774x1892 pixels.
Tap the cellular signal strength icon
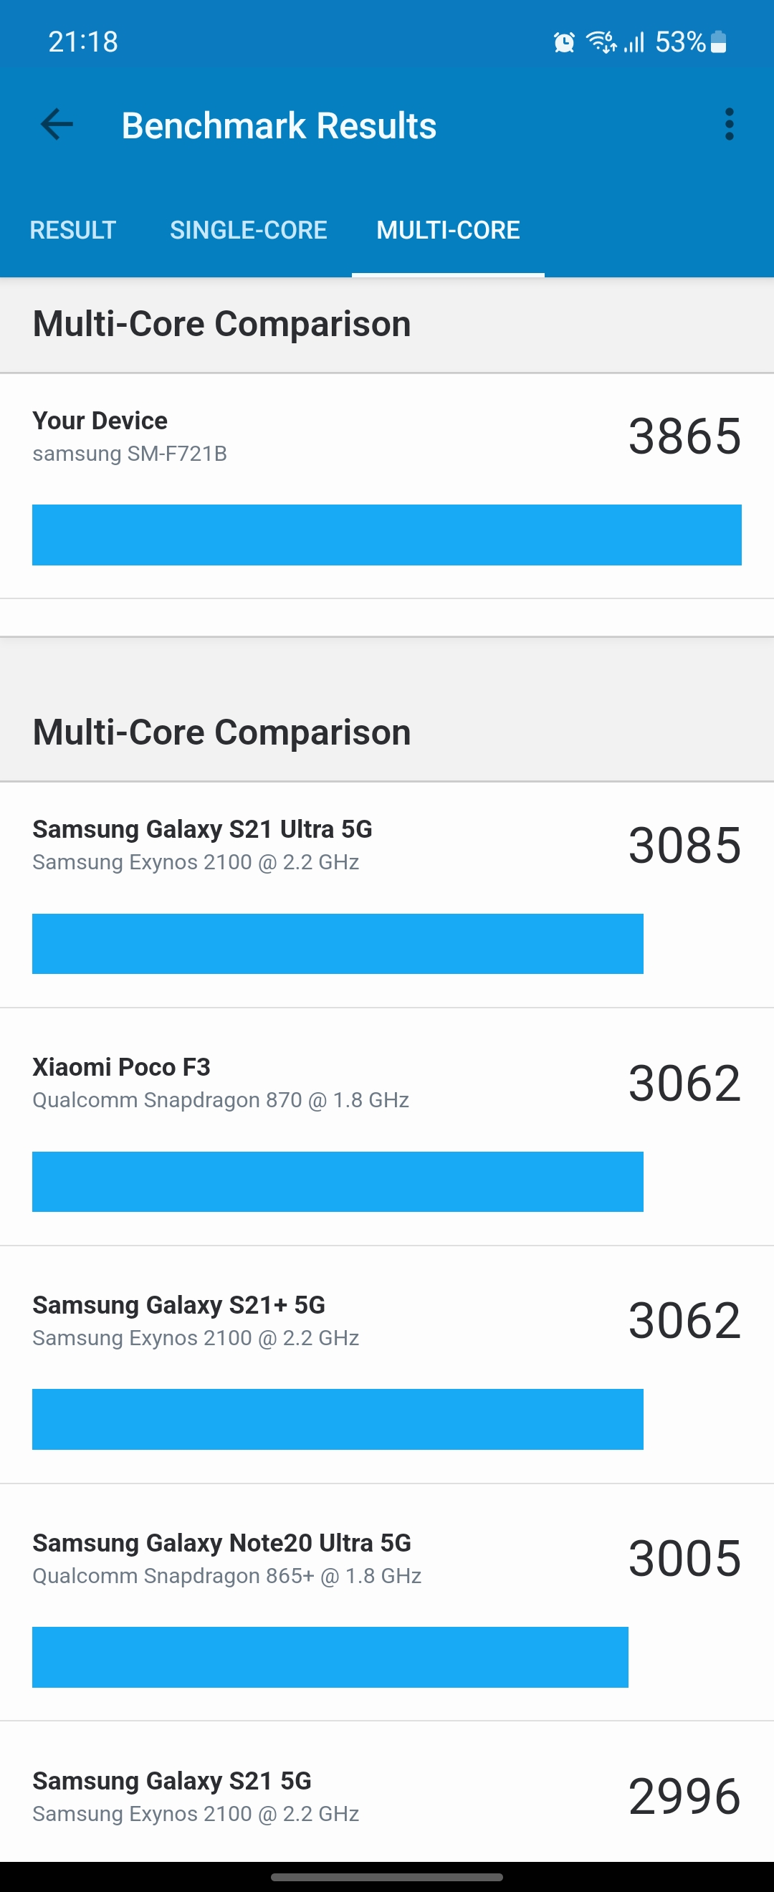pyautogui.click(x=634, y=42)
